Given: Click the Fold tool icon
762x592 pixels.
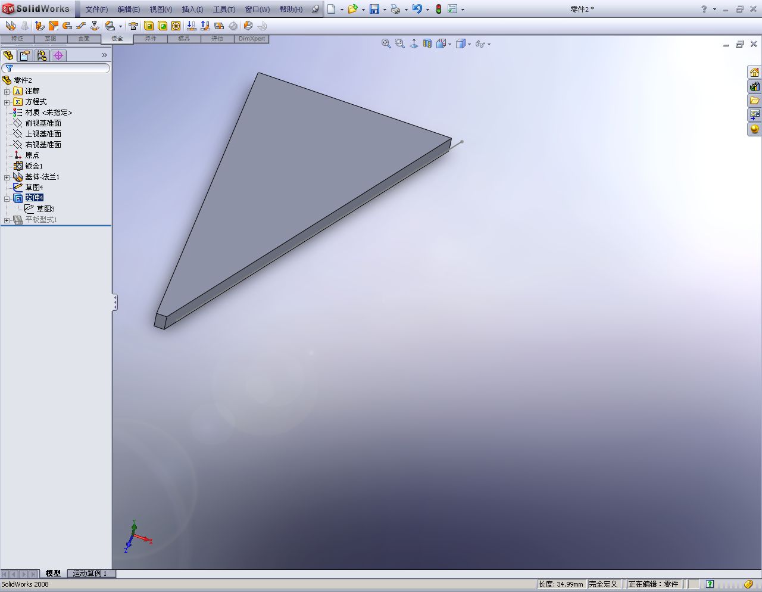Looking at the screenshot, I should pos(205,26).
